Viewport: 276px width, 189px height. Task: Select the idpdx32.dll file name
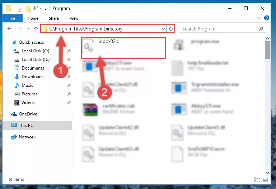(x=110, y=42)
